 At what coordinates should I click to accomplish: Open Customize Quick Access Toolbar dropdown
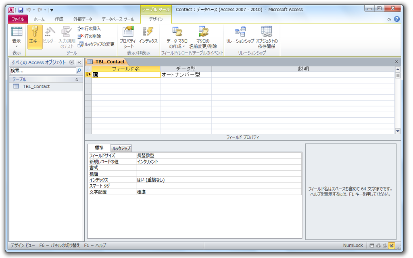[52, 10]
